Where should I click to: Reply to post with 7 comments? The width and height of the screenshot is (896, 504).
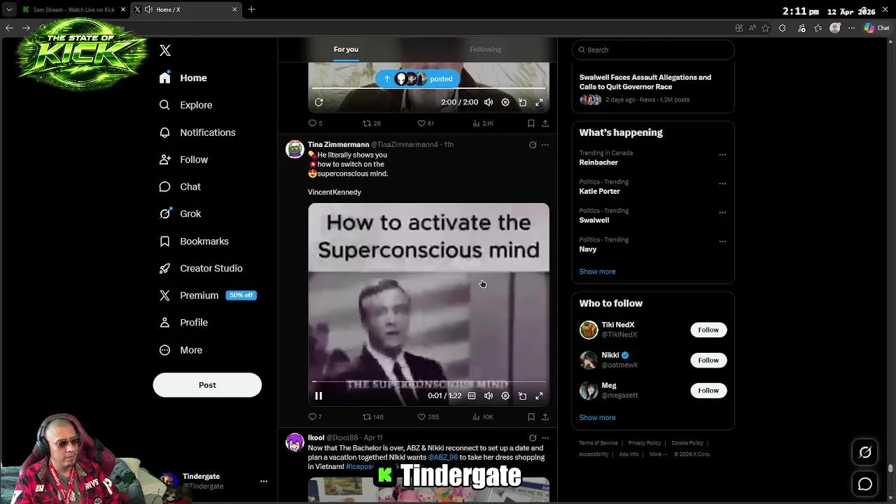click(x=315, y=417)
